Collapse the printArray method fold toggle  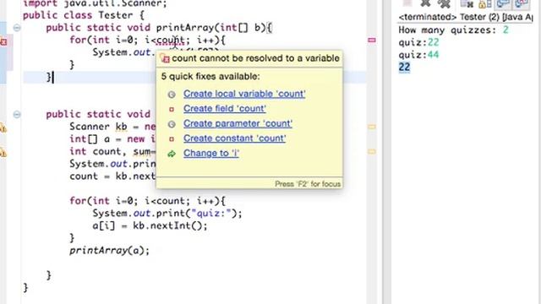(17, 28)
